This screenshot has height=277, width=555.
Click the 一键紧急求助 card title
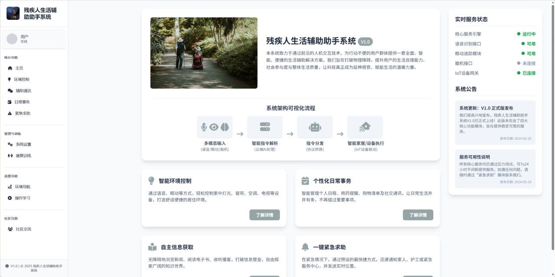tap(330, 248)
